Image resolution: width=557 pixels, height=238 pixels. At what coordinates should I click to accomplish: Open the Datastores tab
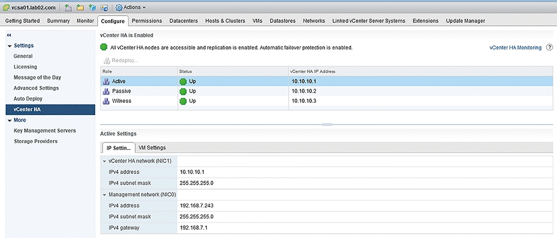(282, 21)
